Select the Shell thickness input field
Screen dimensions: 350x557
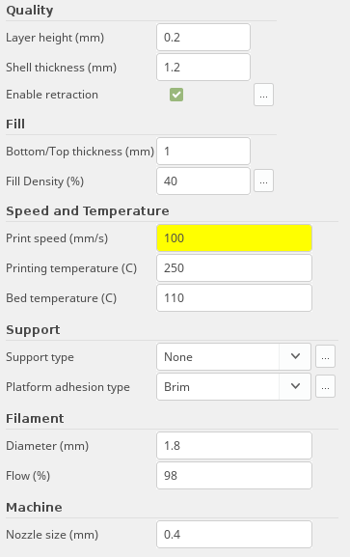pos(203,68)
